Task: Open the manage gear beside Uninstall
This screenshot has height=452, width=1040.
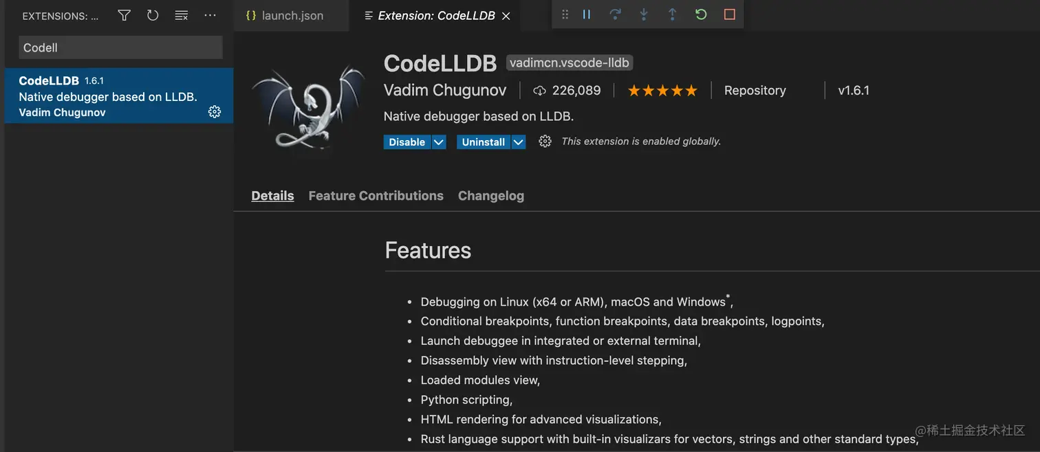Action: [545, 142]
